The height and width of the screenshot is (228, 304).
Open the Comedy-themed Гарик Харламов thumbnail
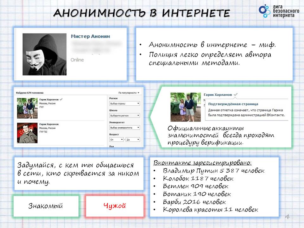pos(27,133)
